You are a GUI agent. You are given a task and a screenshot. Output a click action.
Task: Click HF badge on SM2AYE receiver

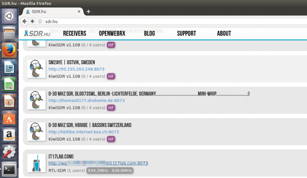coord(111,76)
